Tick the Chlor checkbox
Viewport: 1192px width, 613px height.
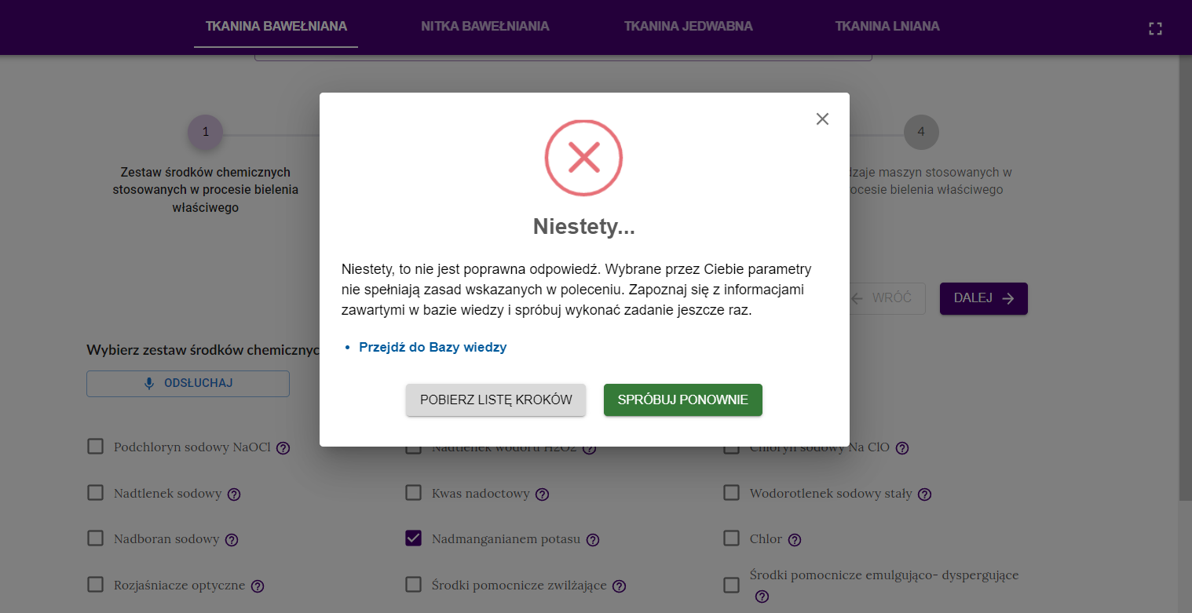pyautogui.click(x=731, y=538)
